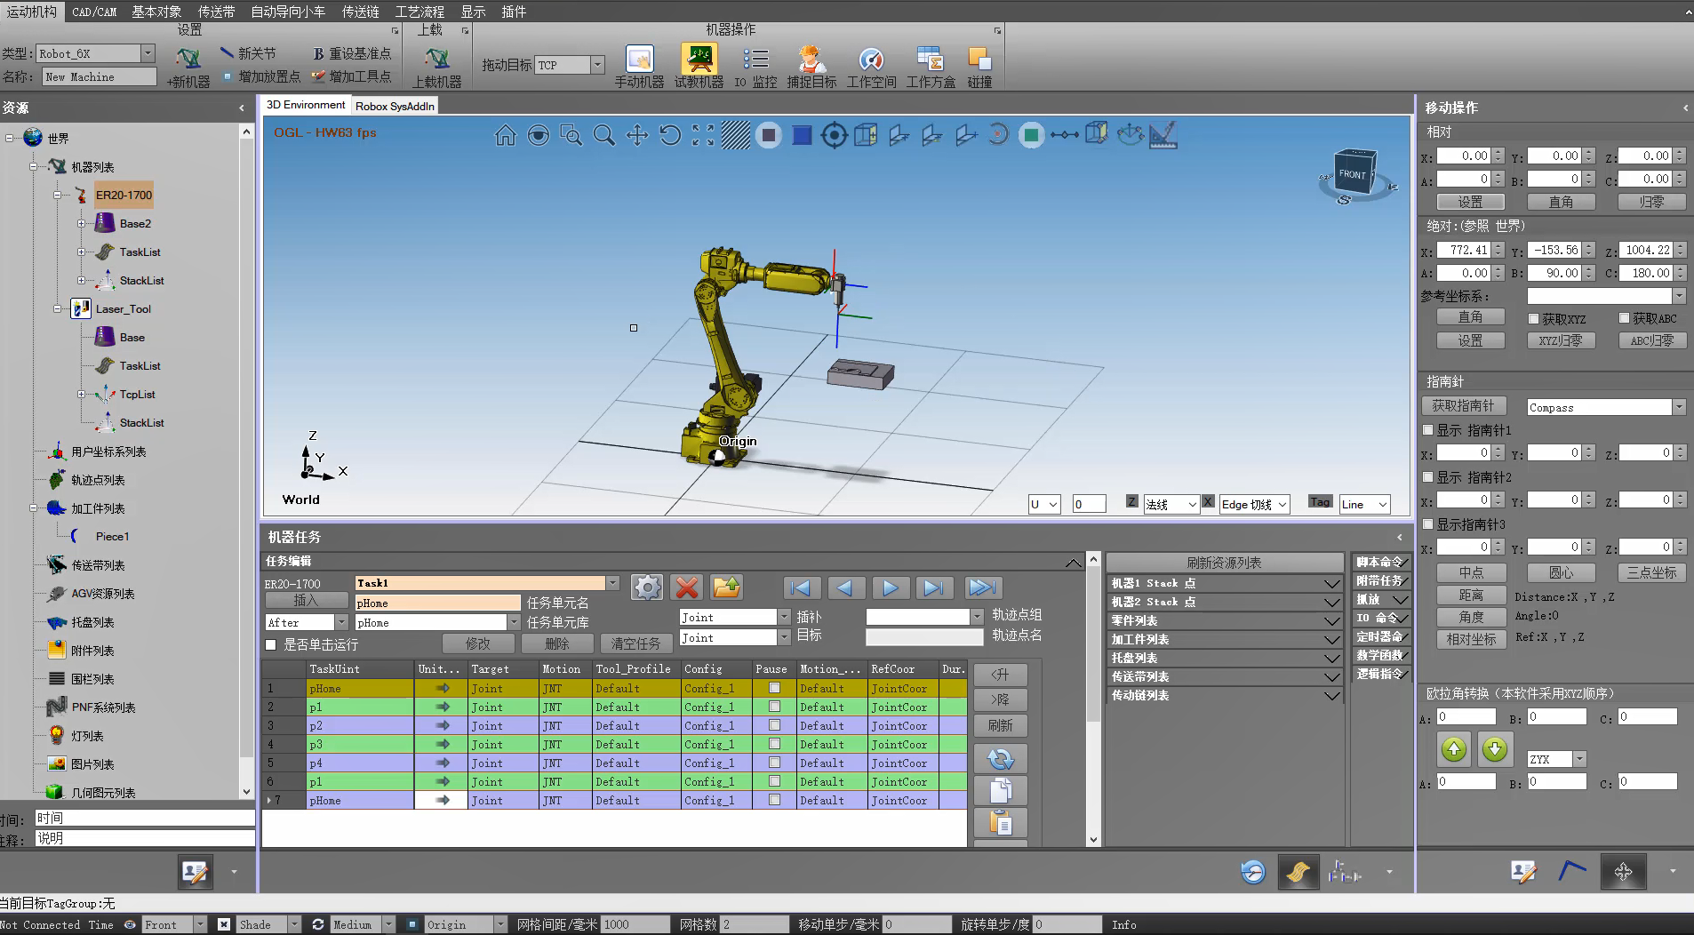Click the gear settings icon in task editor
Screen dimensions: 1694x935
pyautogui.click(x=647, y=587)
